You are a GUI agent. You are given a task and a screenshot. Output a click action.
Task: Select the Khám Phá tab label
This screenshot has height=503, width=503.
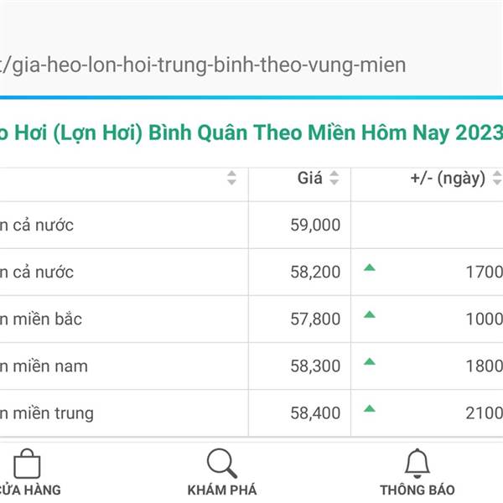222,490
